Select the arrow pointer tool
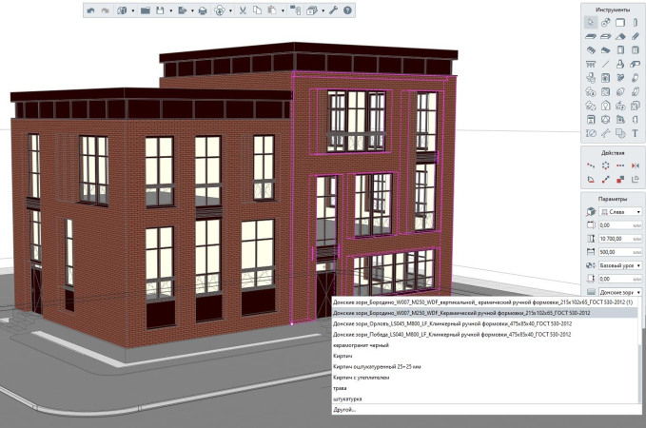The width and height of the screenshot is (646, 428). tap(590, 22)
